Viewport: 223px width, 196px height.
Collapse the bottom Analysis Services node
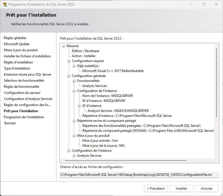74,156
